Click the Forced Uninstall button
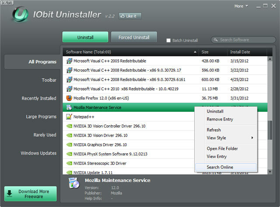 point(134,37)
